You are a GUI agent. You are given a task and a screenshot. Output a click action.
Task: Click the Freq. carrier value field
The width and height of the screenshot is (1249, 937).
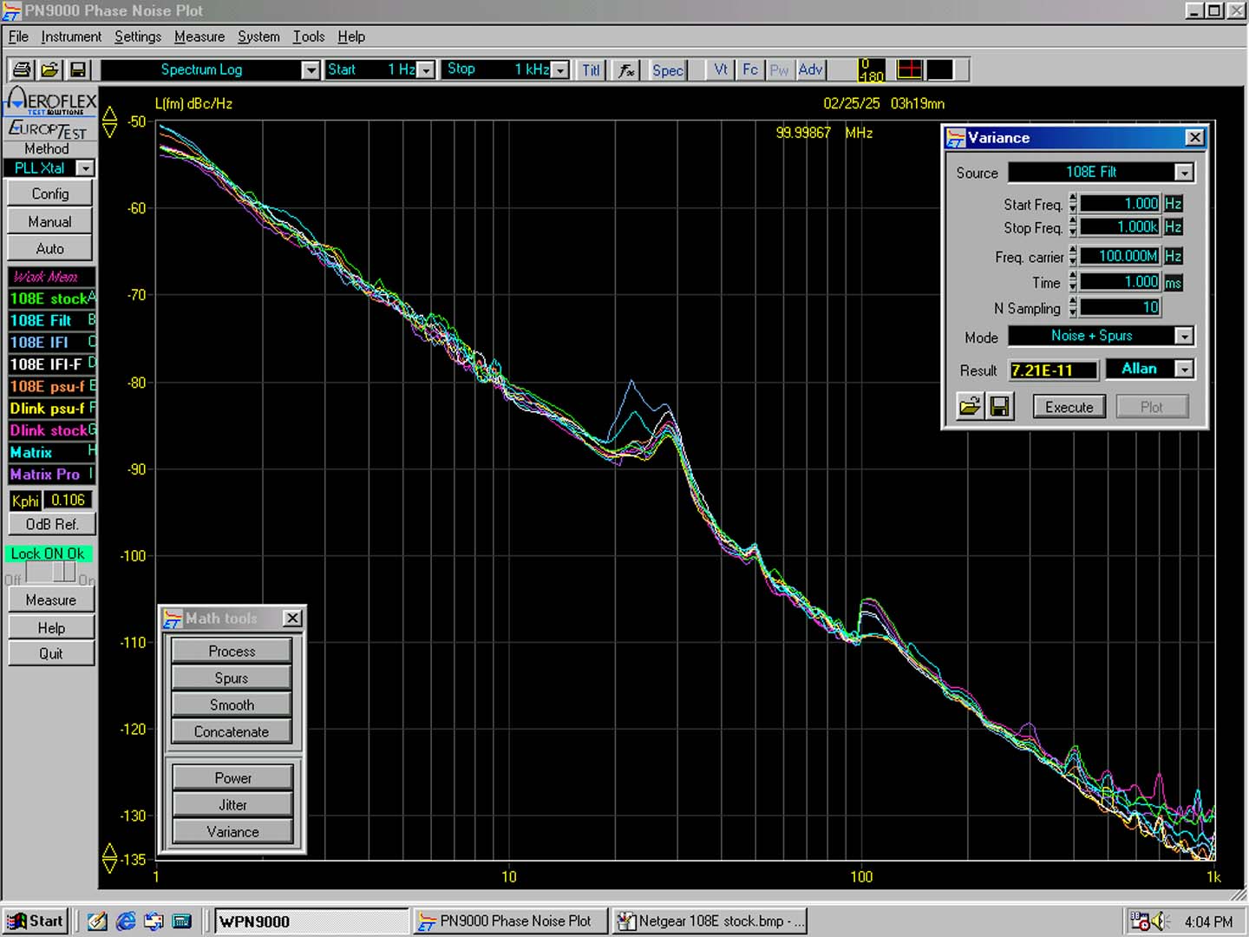(x=1120, y=256)
